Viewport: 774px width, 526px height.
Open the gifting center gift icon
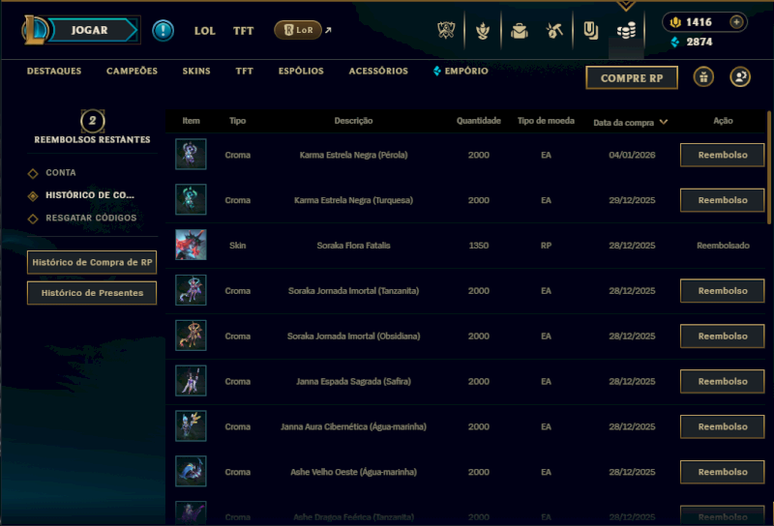703,77
